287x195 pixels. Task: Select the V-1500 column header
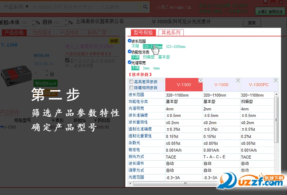(x=221, y=85)
